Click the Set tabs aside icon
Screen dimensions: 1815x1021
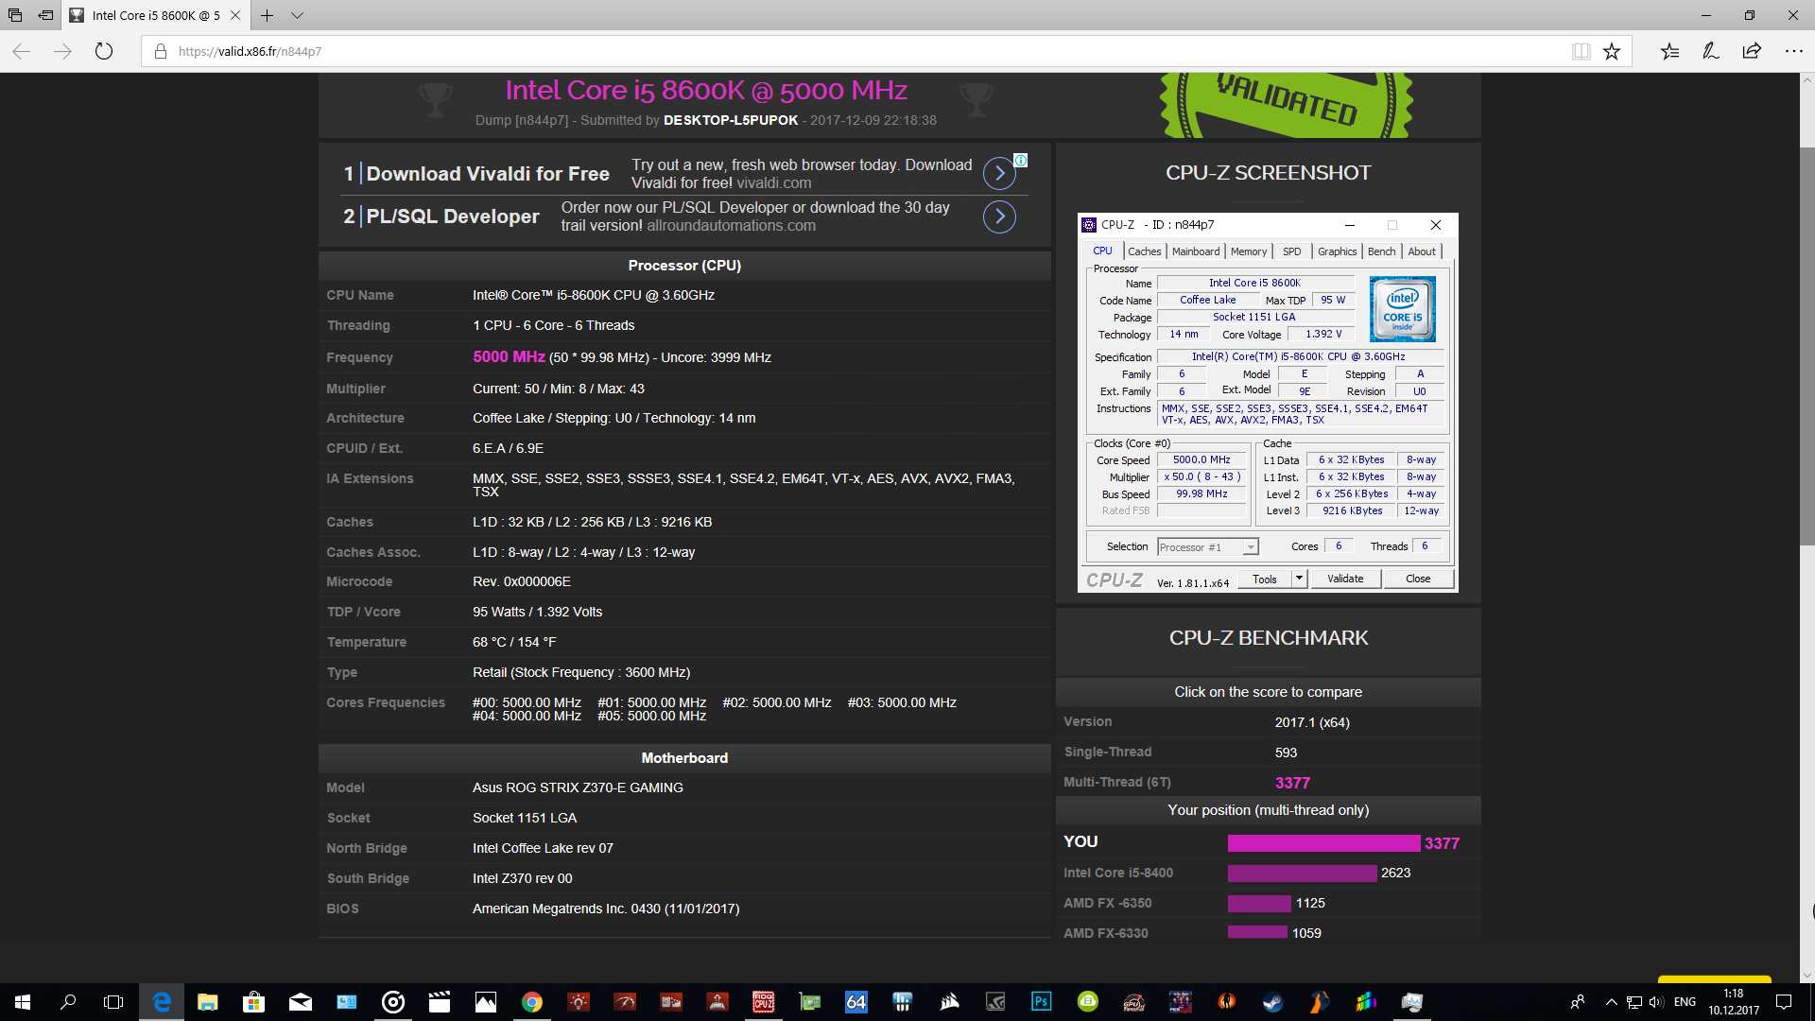[45, 15]
